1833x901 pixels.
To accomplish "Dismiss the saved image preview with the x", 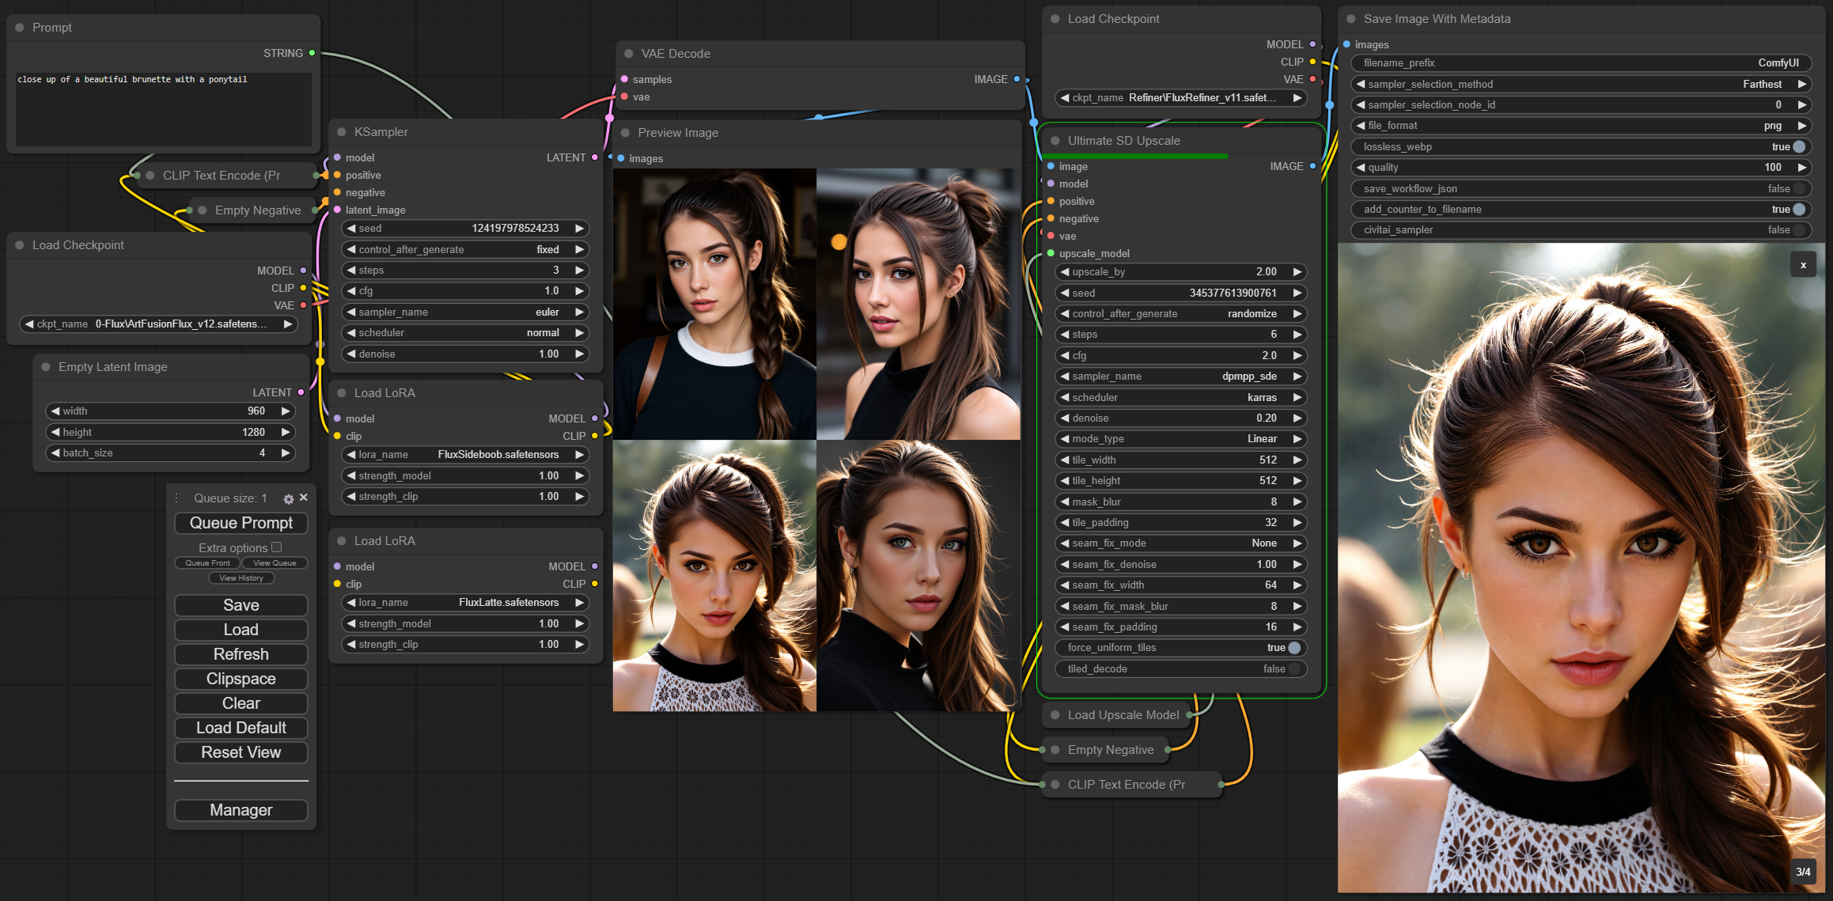I will coord(1803,265).
